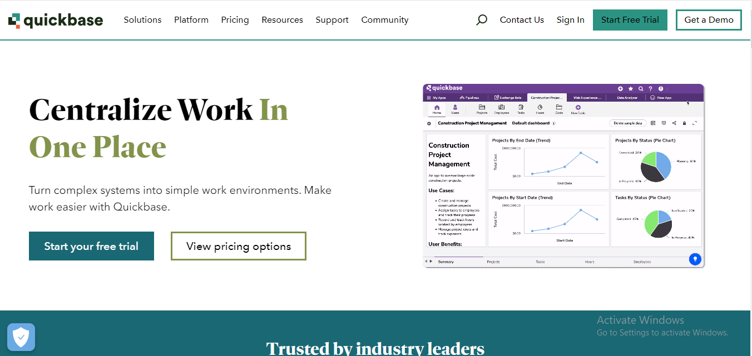Click the Projects By Start Date trend chart
The height and width of the screenshot is (356, 752).
pyautogui.click(x=548, y=219)
